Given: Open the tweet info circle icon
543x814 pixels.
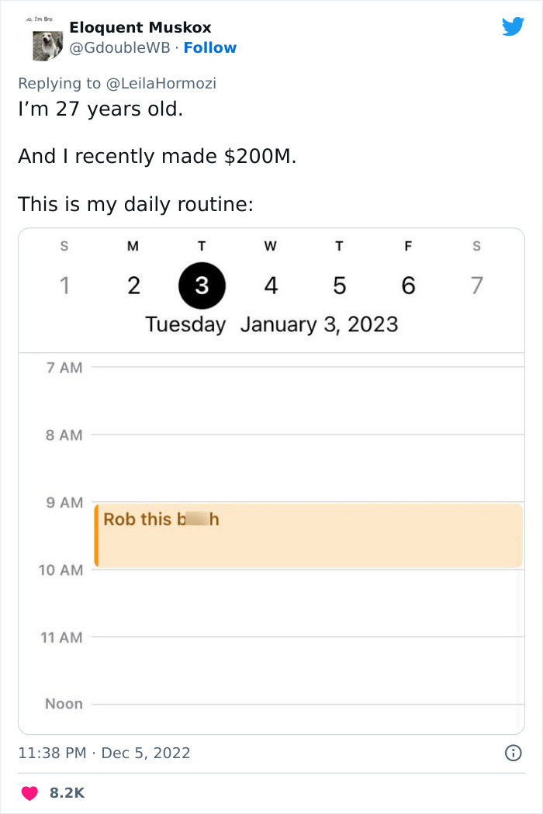Looking at the screenshot, I should coord(513,753).
